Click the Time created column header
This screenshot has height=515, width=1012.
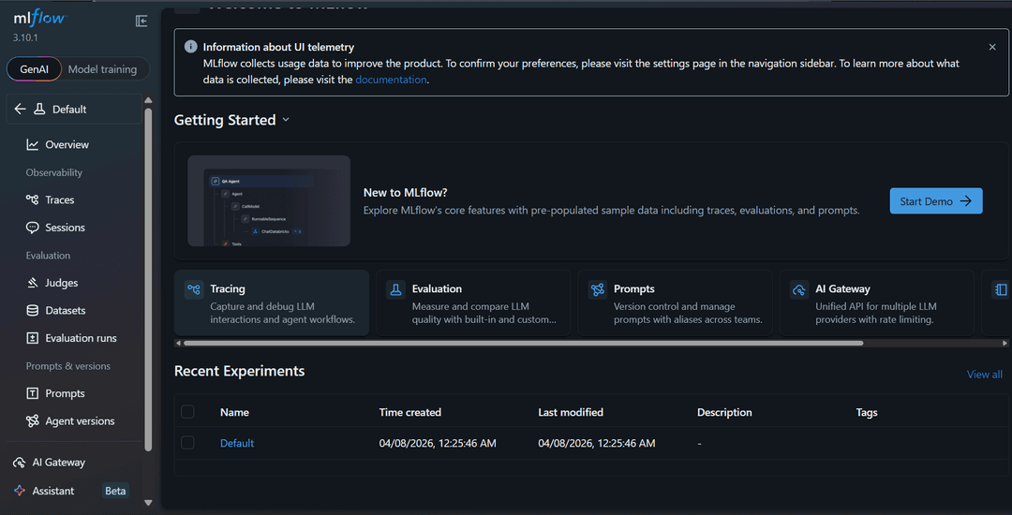(x=410, y=413)
